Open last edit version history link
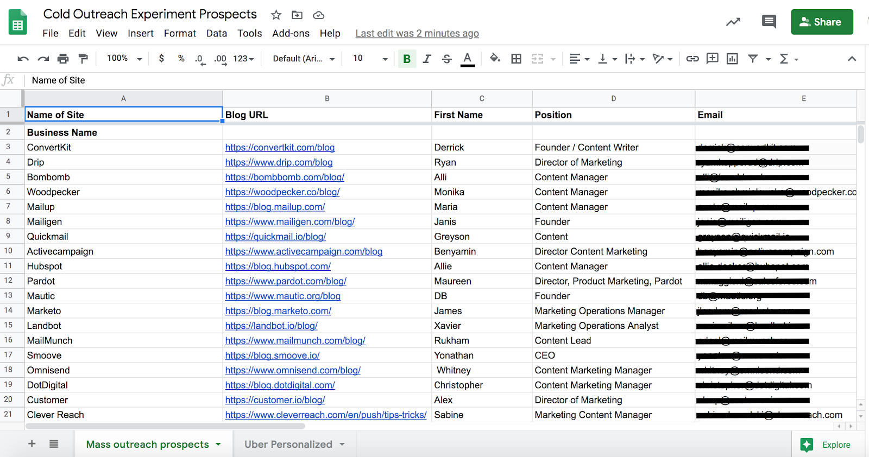Viewport: 869px width, 457px height. pos(417,34)
